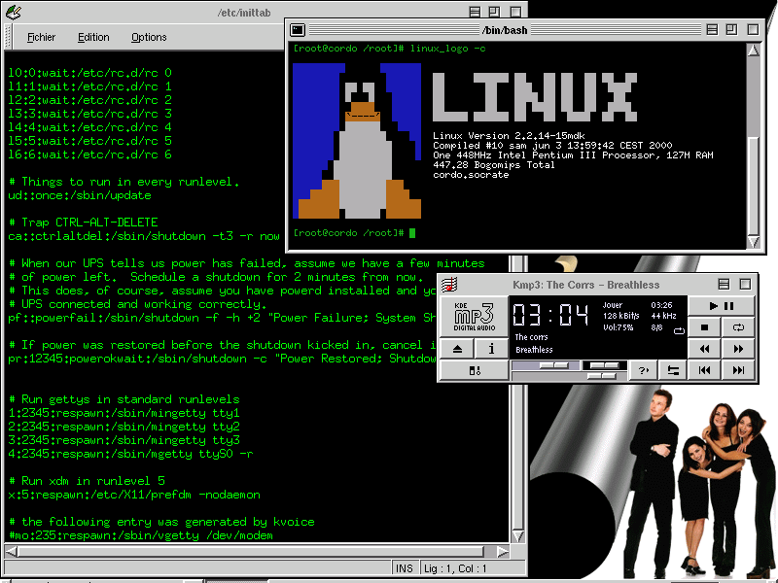
Task: Click the line '#mo:235:respawn:/sbin/vgetty /dev/modem'
Action: [x=141, y=535]
